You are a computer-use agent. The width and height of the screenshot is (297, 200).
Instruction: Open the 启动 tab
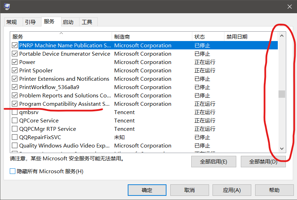pos(68,22)
